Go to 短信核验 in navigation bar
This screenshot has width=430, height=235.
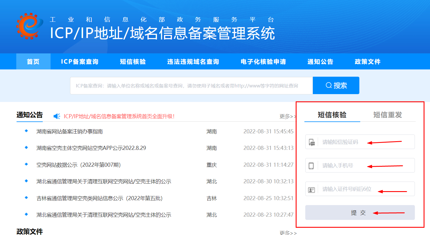tap(133, 62)
